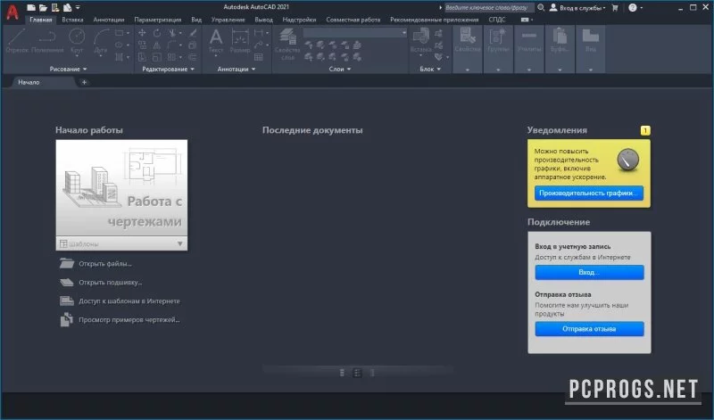Click the New drawing quick access icon
714x420 pixels.
pyautogui.click(x=31, y=7)
